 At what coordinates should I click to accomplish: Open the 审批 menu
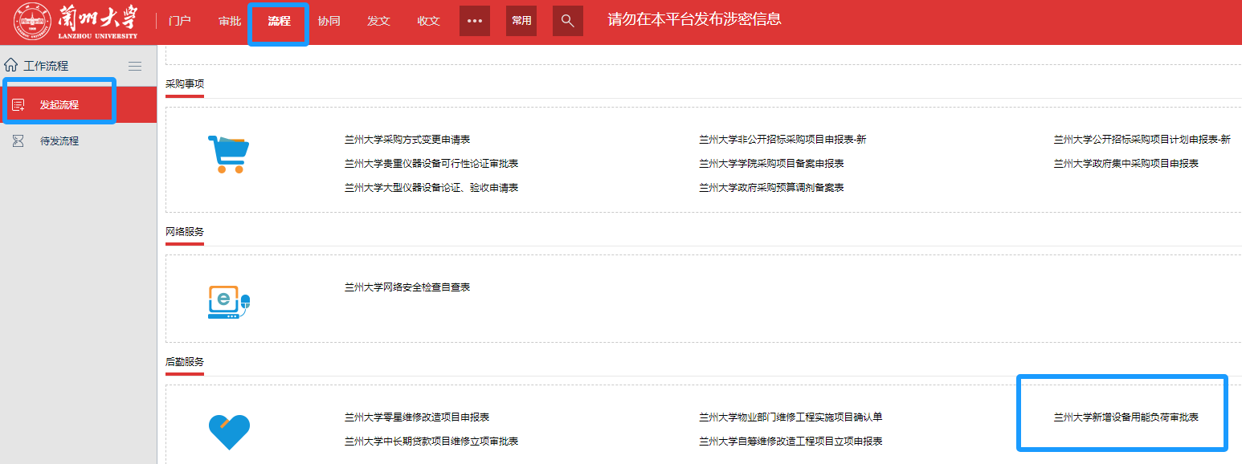pyautogui.click(x=230, y=21)
